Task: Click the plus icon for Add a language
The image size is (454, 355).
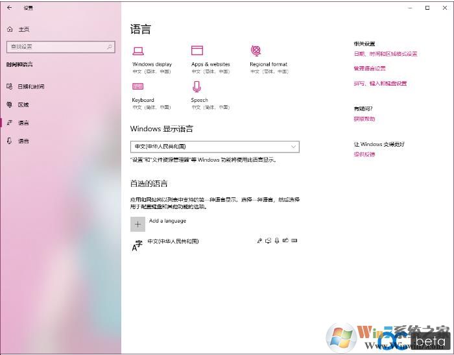Action: pos(137,224)
